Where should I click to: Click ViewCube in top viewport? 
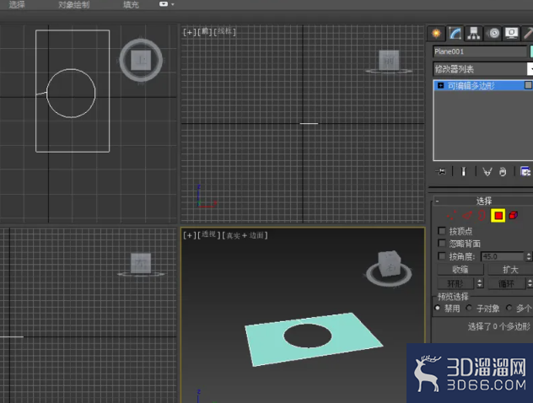(x=141, y=60)
